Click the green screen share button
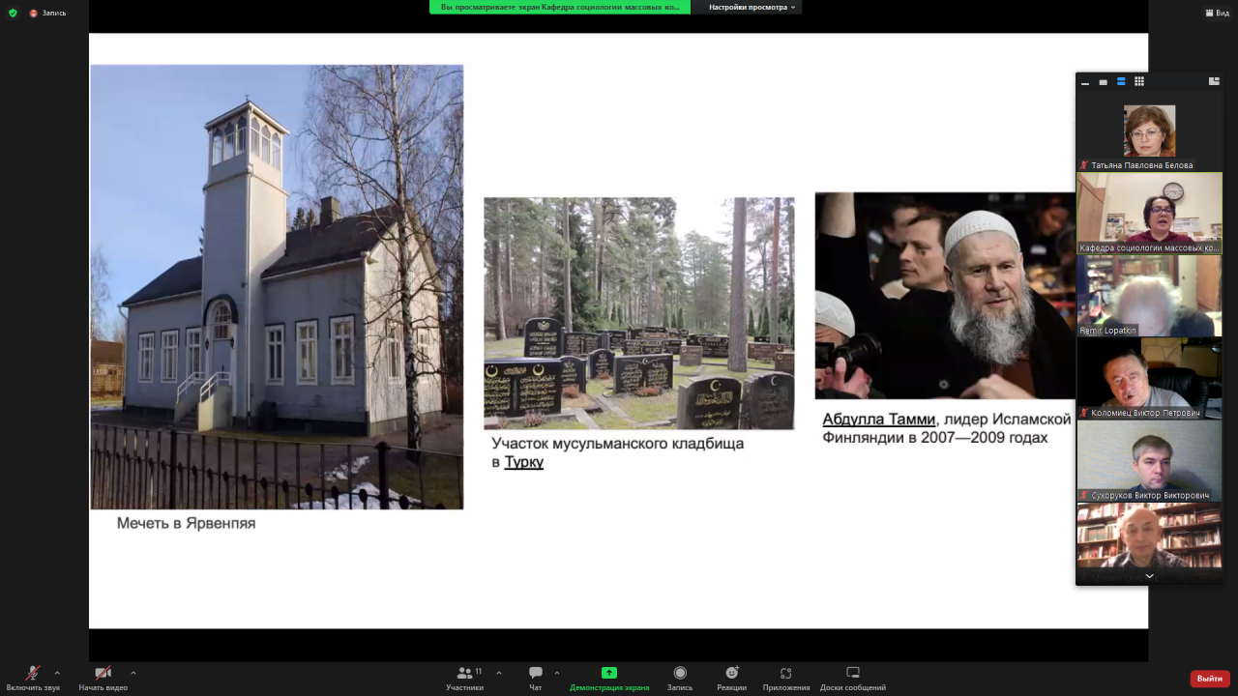The width and height of the screenshot is (1238, 696). click(x=608, y=674)
